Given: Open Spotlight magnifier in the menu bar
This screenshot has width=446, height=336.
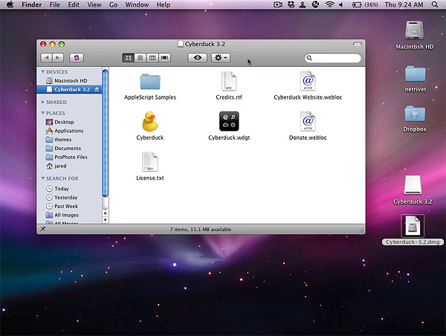Looking at the screenshot, I should 435,4.
